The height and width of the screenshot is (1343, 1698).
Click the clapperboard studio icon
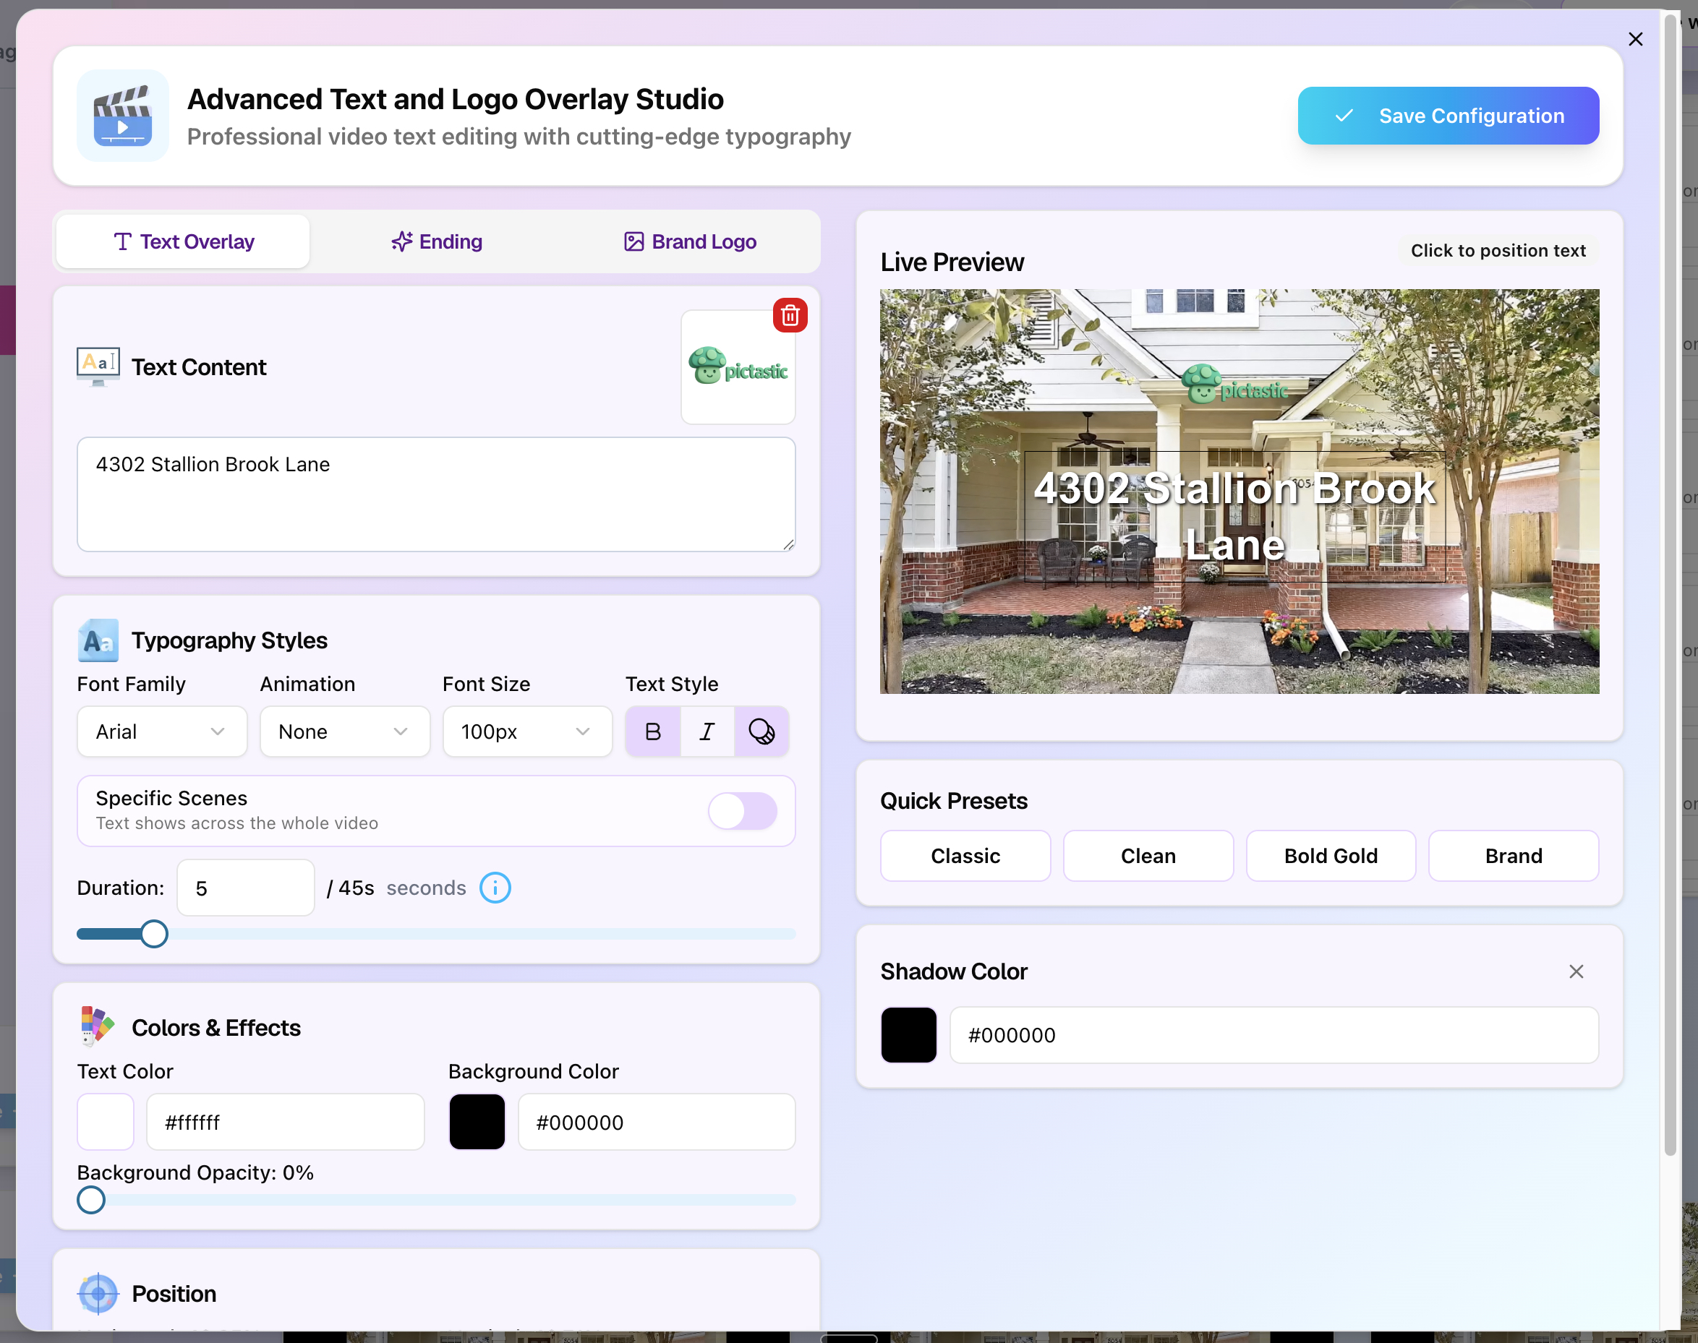pyautogui.click(x=123, y=116)
